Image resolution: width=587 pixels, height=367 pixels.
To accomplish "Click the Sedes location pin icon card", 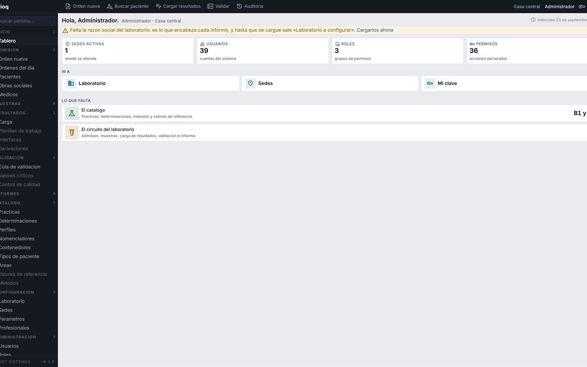I will [250, 83].
